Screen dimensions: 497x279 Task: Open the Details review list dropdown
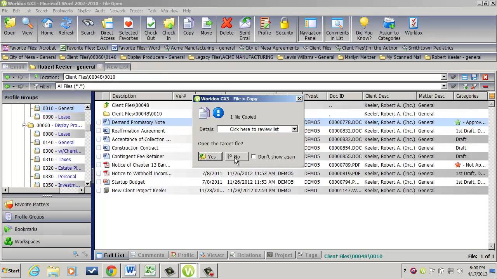pyautogui.click(x=294, y=129)
